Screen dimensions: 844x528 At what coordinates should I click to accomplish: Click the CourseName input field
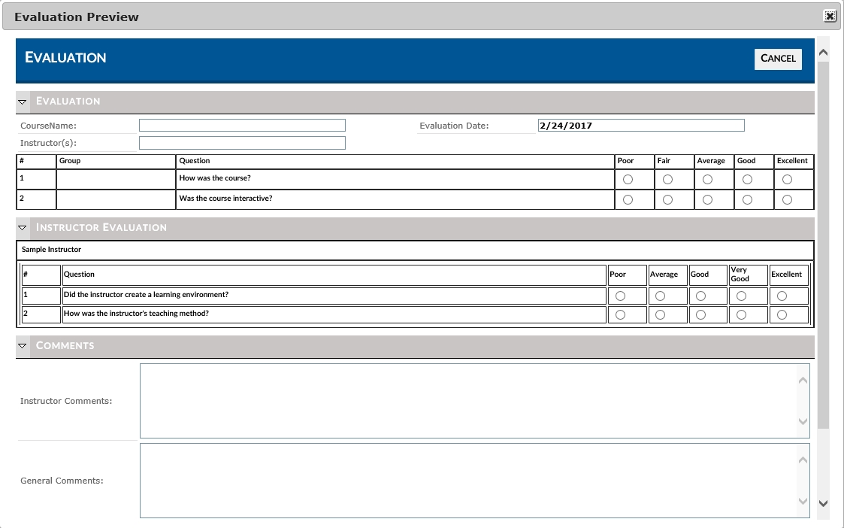pyautogui.click(x=242, y=126)
